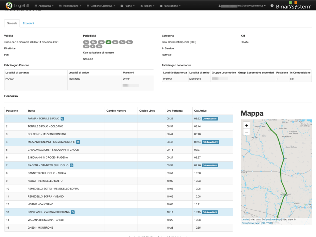The width and height of the screenshot is (316, 237).
Task: Click the BinarySystem logo
Action: (293, 6)
